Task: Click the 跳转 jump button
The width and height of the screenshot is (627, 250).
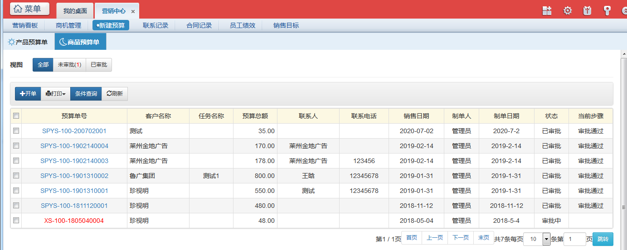Action: (603, 239)
